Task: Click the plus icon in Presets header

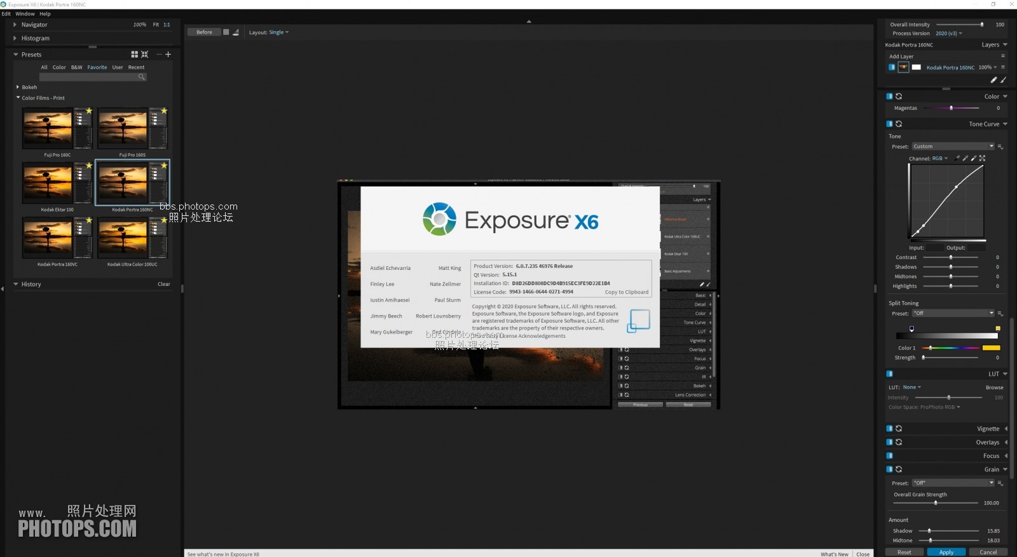Action: pos(168,55)
